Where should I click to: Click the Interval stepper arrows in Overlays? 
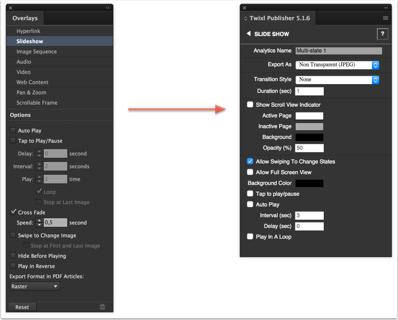(39, 166)
